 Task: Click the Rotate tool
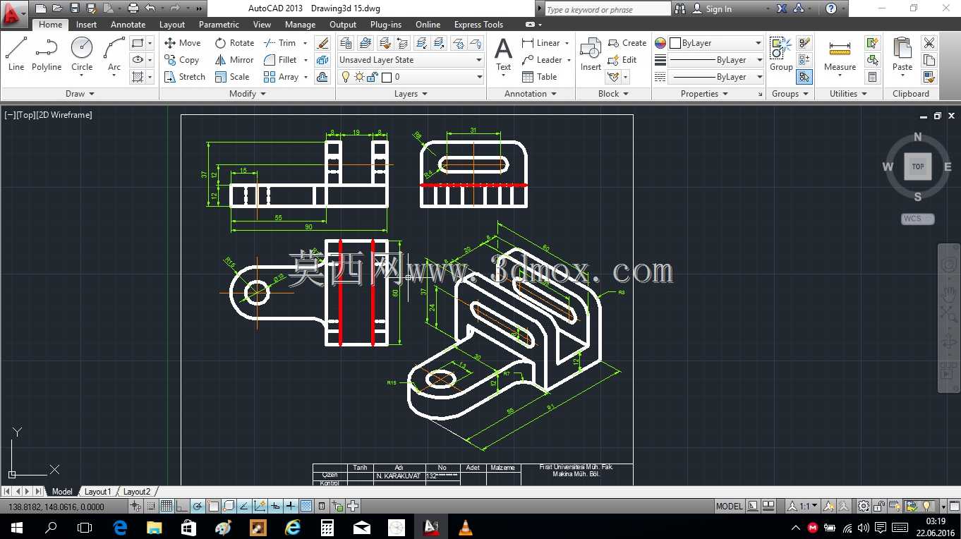click(x=234, y=43)
